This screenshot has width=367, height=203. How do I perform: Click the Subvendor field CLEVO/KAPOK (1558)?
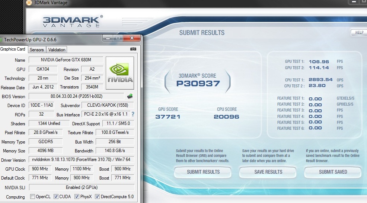[x=108, y=105]
